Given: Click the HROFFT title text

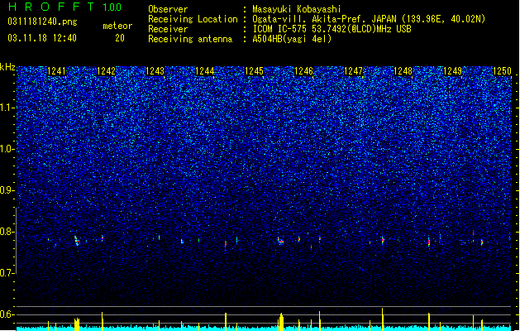Looking at the screenshot, I should [65, 7].
